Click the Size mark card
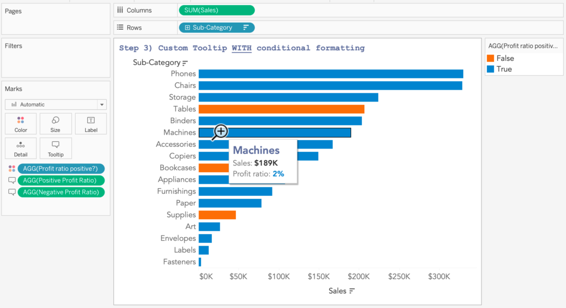This screenshot has height=308, width=566. (x=55, y=124)
